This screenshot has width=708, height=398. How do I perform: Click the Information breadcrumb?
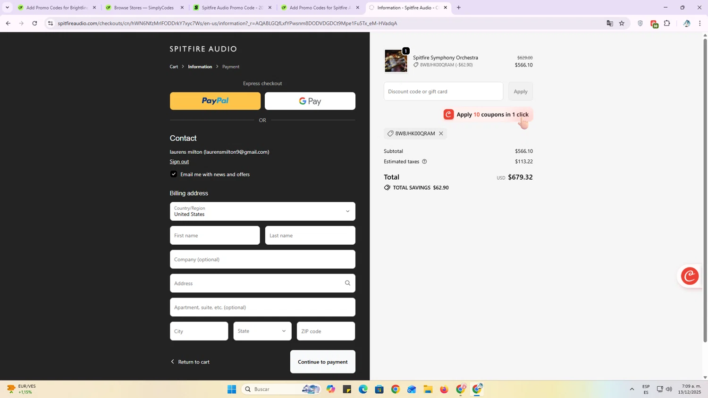[200, 66]
